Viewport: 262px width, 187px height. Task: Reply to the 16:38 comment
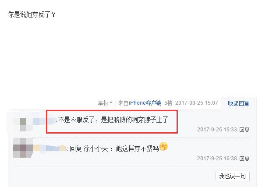pyautogui.click(x=244, y=158)
